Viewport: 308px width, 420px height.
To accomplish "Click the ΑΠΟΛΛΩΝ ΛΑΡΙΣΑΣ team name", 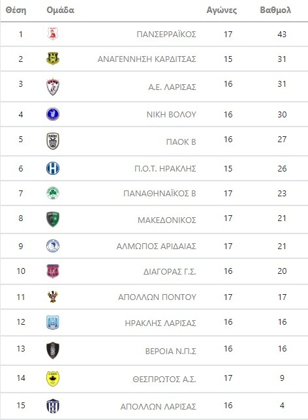I will [158, 406].
